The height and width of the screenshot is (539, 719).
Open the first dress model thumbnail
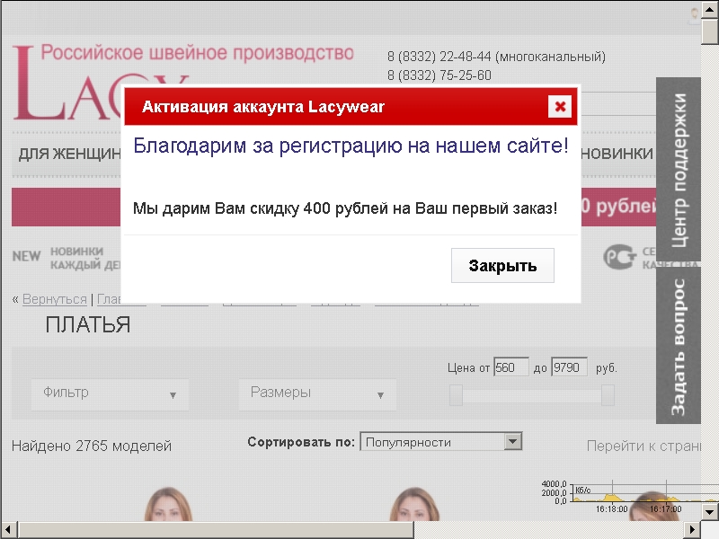click(x=168, y=504)
